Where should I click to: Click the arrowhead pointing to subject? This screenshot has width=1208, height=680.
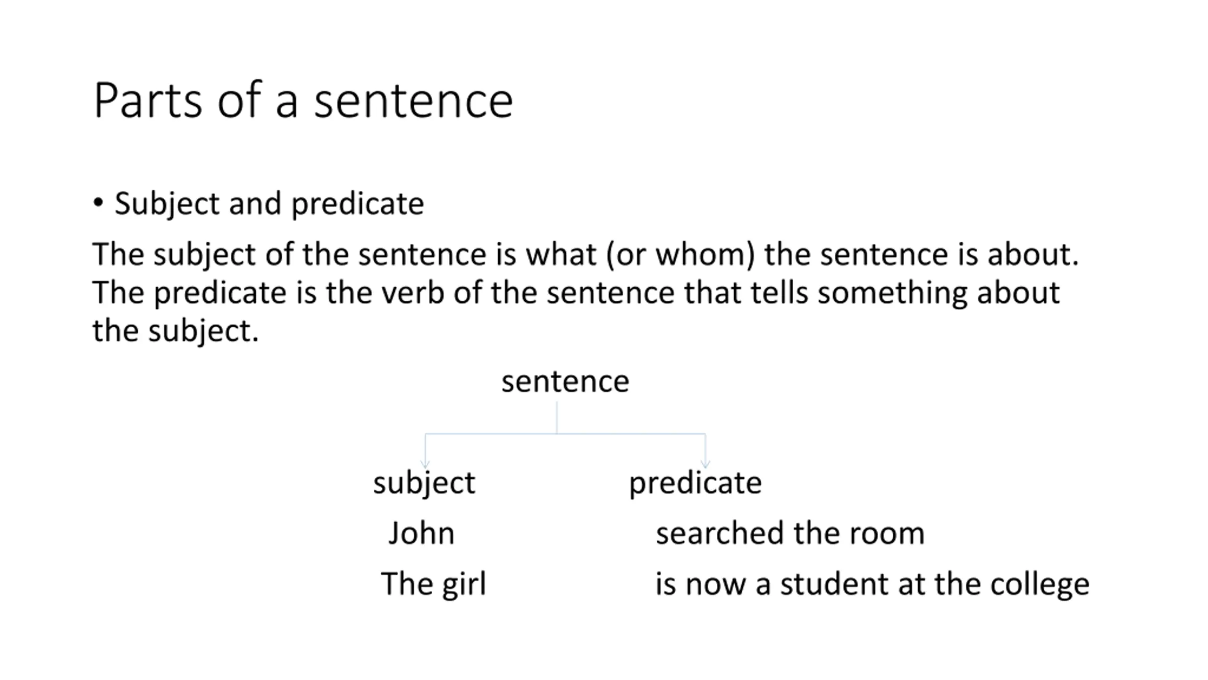click(x=425, y=464)
